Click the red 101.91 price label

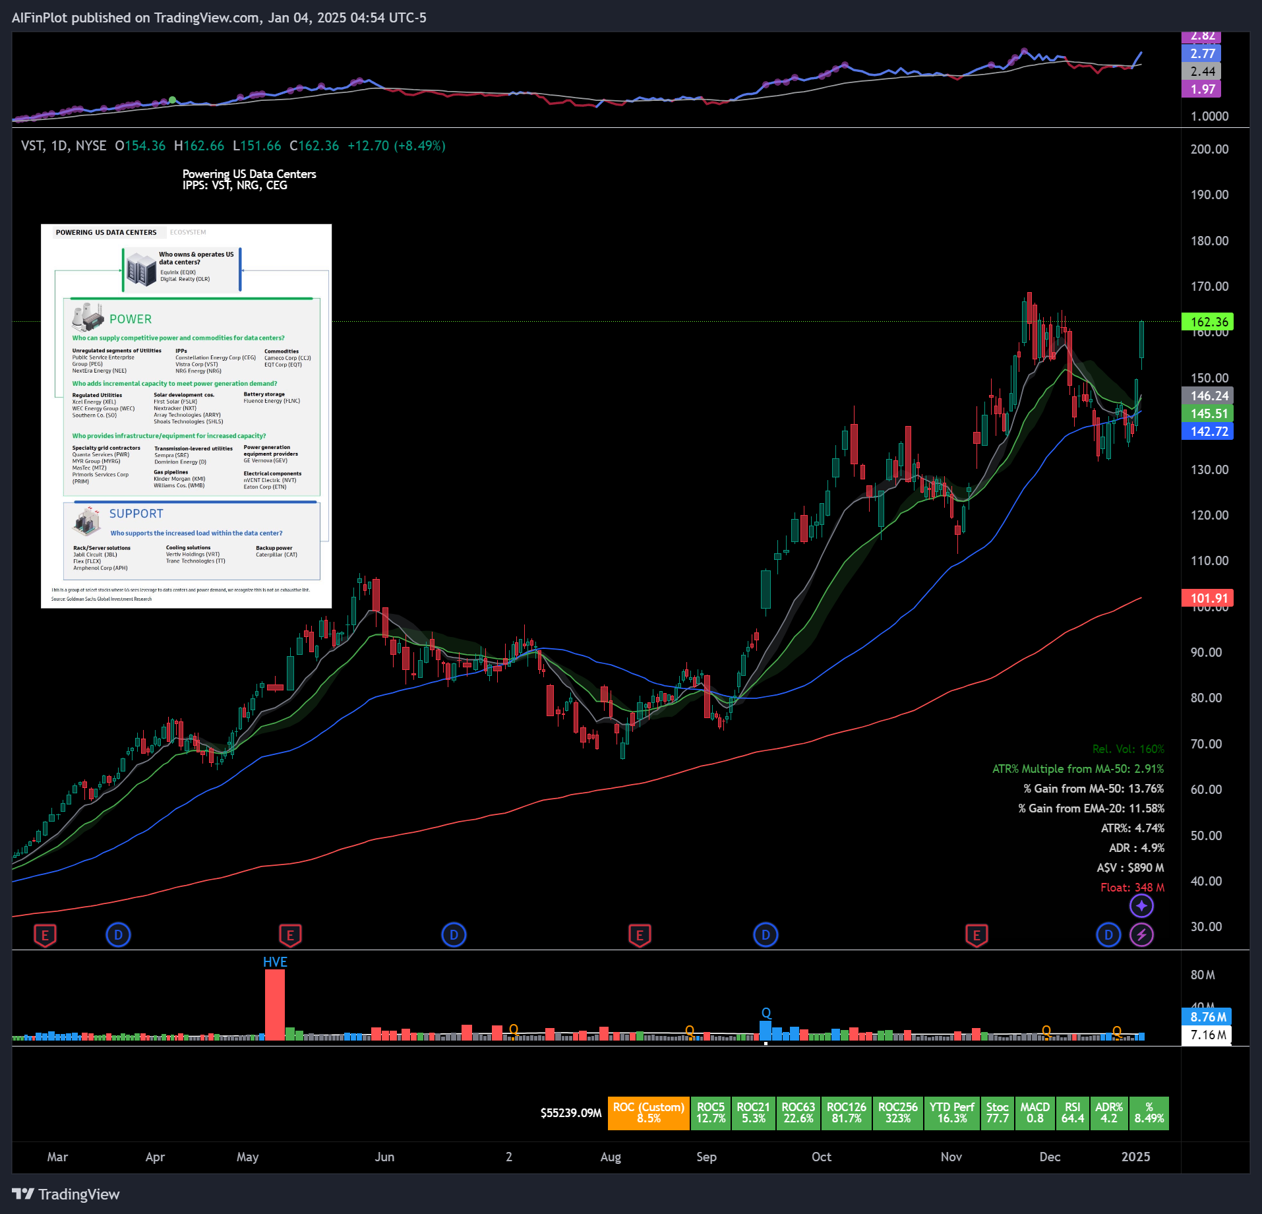click(1207, 598)
